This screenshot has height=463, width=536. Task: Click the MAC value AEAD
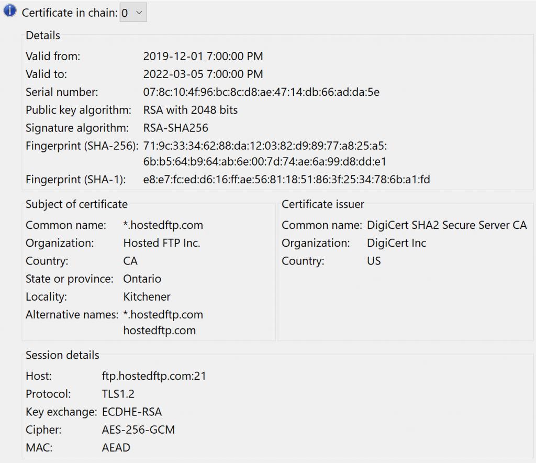[x=116, y=448]
